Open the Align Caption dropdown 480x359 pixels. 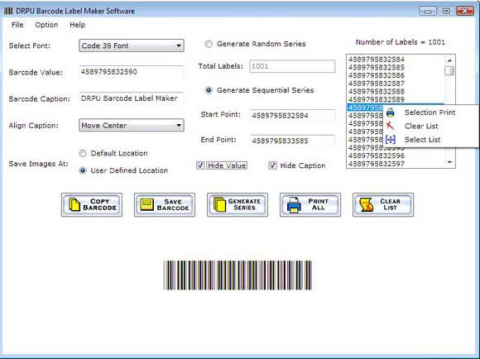point(132,125)
